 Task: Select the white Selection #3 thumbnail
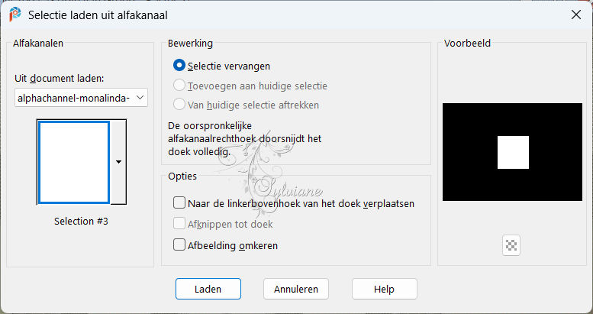74,162
